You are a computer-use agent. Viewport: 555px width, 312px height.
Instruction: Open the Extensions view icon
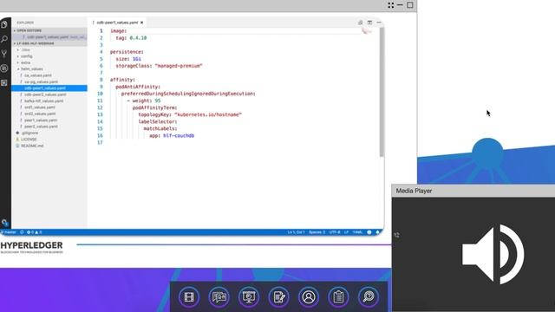click(x=4, y=83)
